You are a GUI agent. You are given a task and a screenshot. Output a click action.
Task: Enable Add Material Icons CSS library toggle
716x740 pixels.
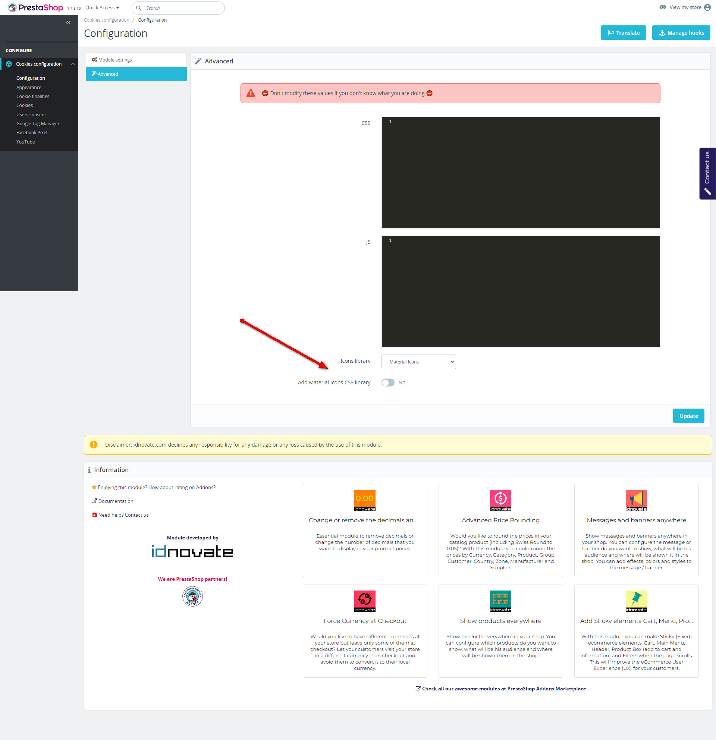(x=388, y=382)
